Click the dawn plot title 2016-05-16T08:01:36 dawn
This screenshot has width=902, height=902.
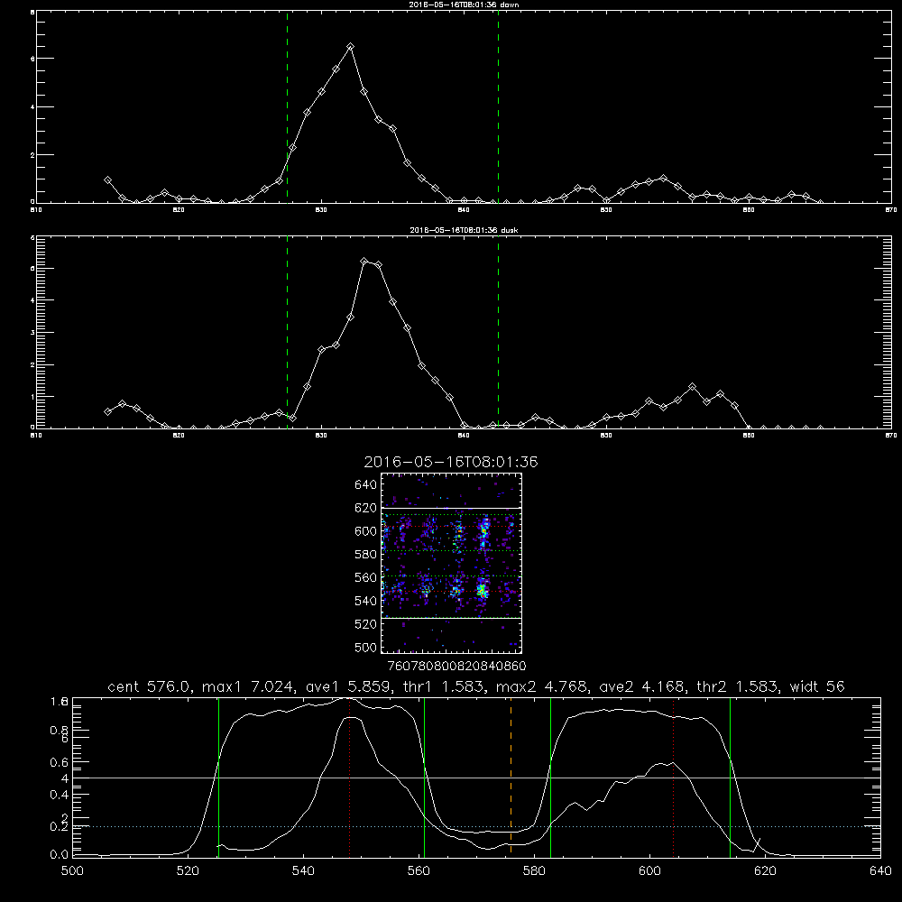[x=464, y=5]
